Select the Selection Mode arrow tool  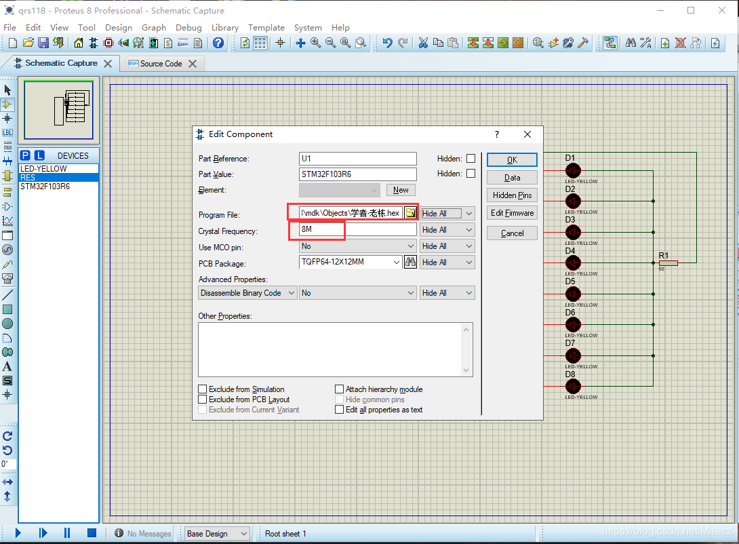[x=7, y=90]
